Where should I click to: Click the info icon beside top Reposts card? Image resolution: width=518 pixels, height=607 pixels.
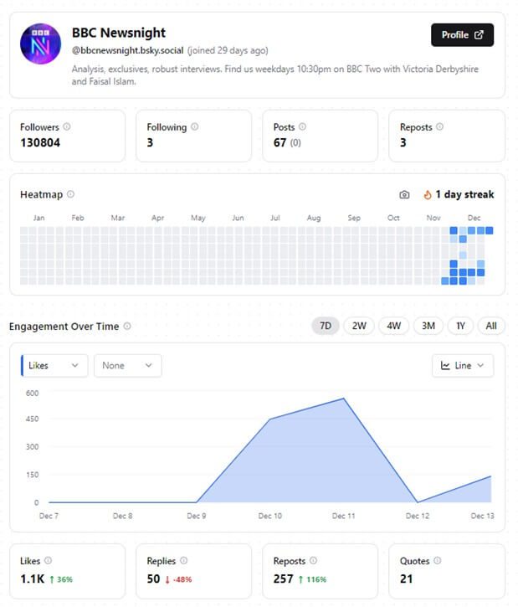pyautogui.click(x=440, y=126)
